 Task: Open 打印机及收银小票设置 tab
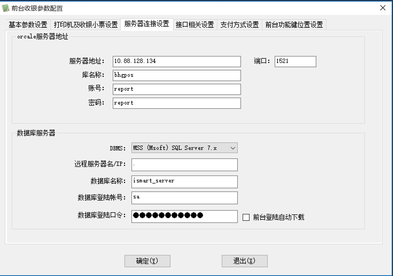86,25
